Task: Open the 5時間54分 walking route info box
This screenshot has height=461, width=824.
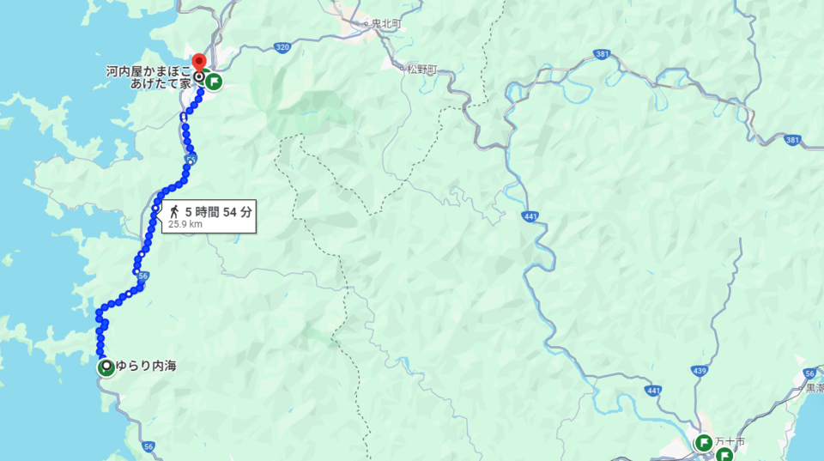Action: tap(209, 216)
